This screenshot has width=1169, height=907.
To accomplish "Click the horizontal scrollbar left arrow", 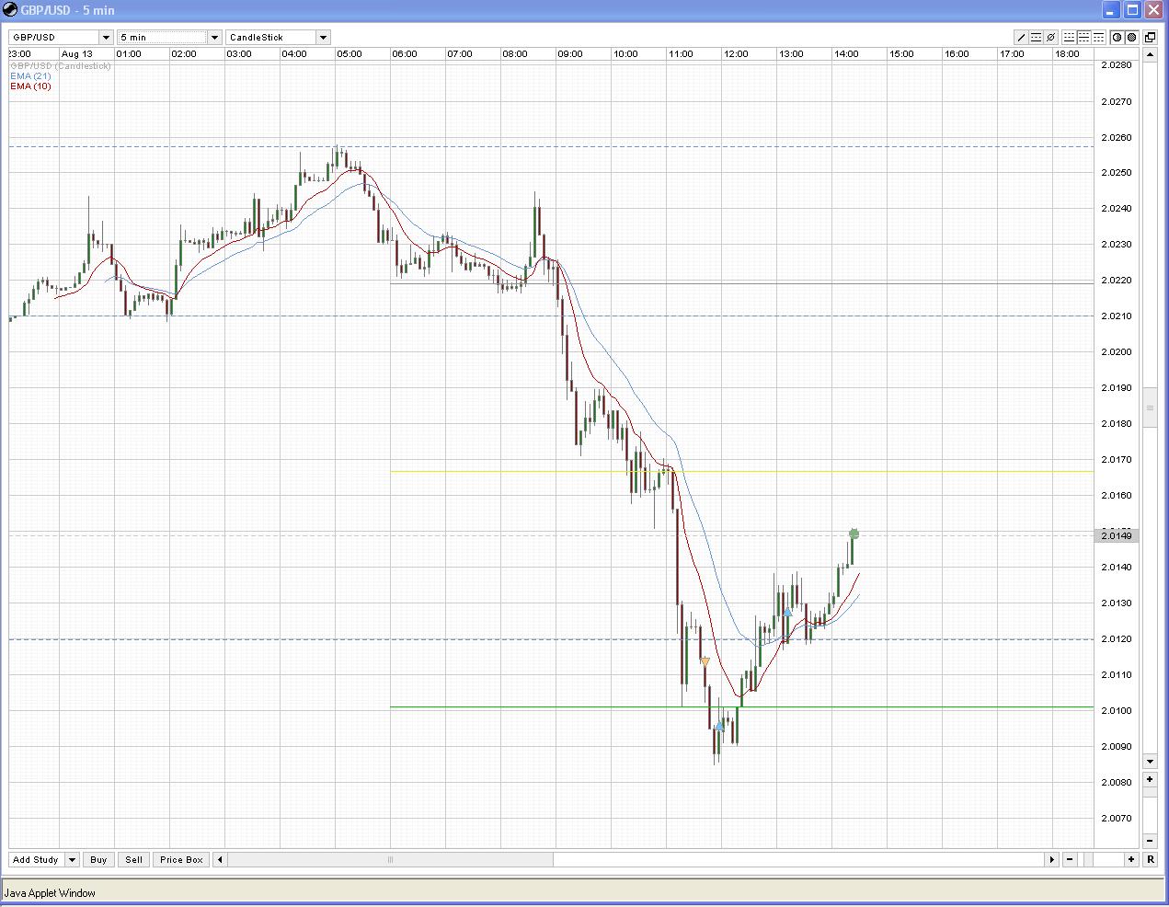I will [x=220, y=859].
